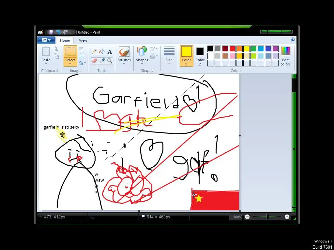Click the blue Help question icon

click(x=293, y=40)
